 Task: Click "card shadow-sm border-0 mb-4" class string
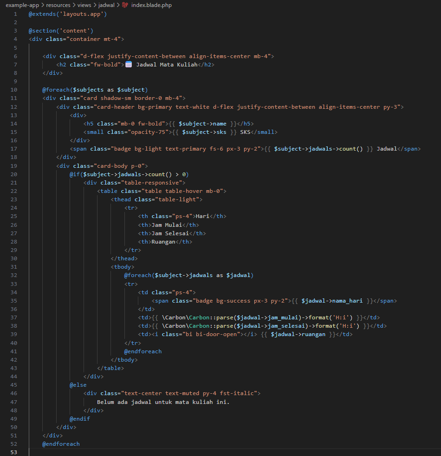click(x=131, y=98)
